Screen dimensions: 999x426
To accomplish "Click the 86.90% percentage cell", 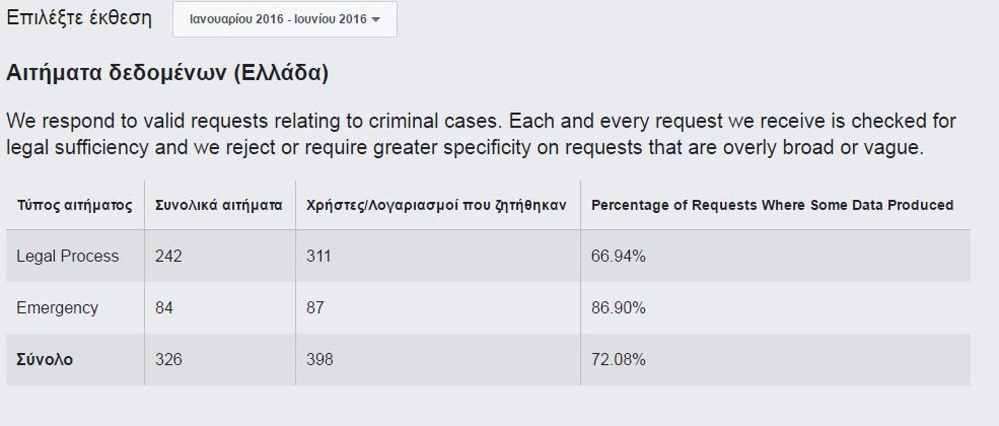I will [x=618, y=308].
